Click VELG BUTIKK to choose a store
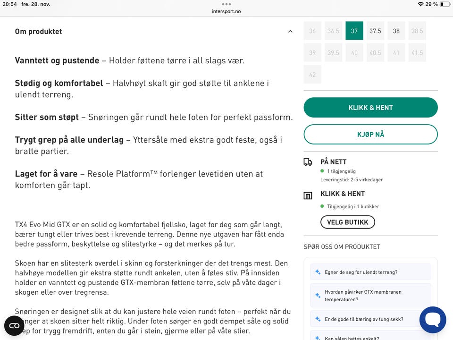The height and width of the screenshot is (340, 453). click(348, 222)
